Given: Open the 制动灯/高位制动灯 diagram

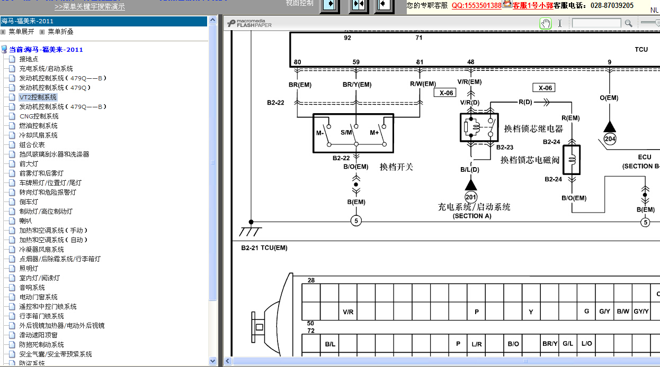Looking at the screenshot, I should point(46,212).
